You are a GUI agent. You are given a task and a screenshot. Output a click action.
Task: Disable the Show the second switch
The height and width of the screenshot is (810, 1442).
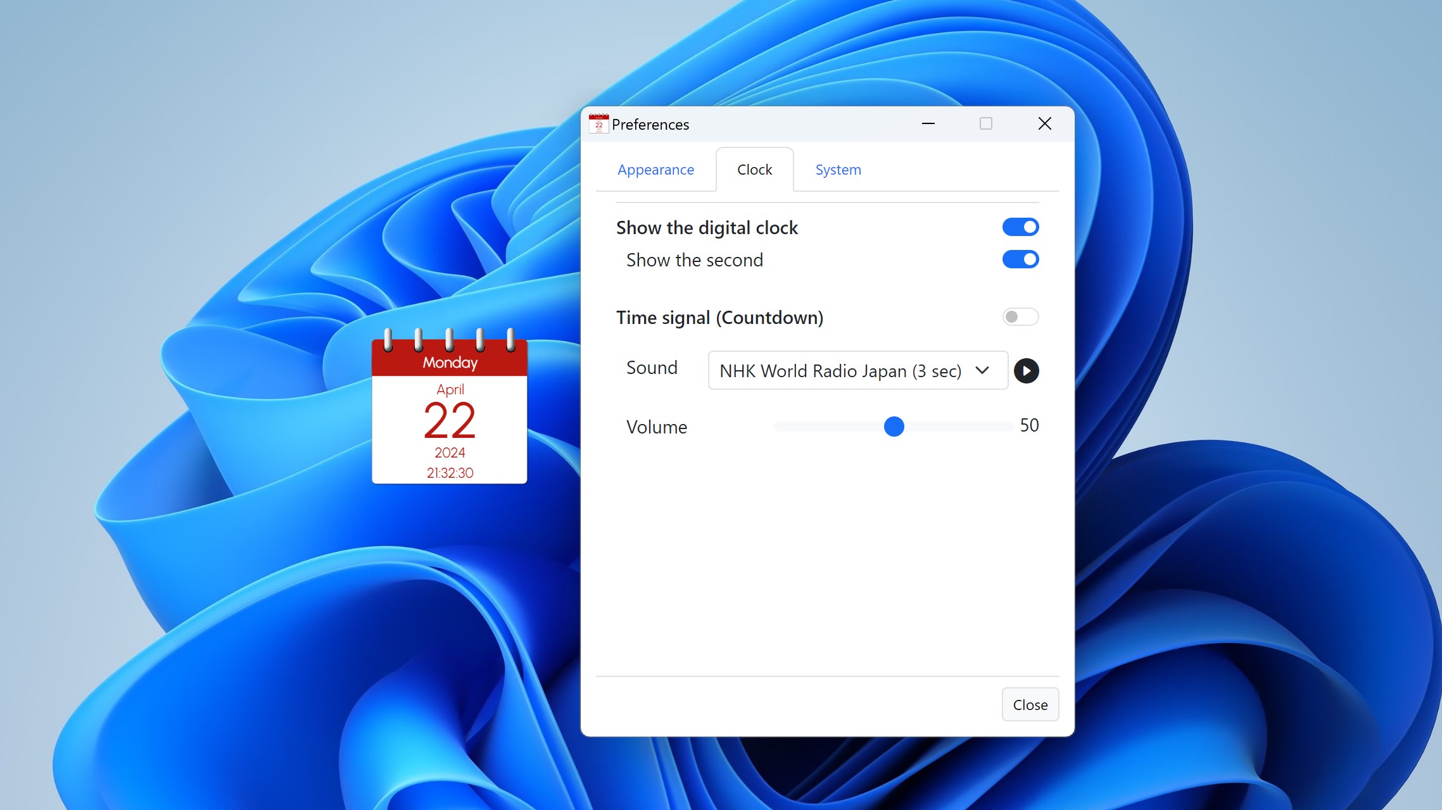[x=1020, y=259]
